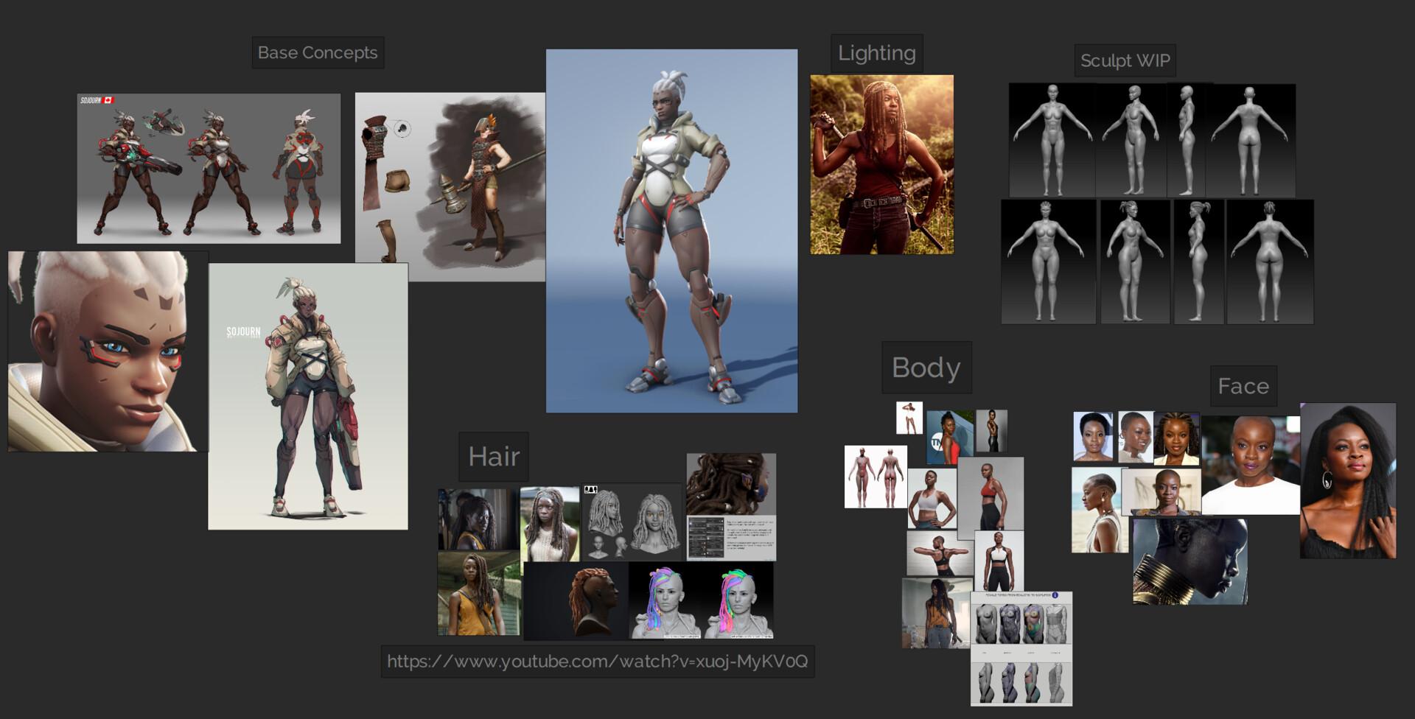The height and width of the screenshot is (719, 1415).
Task: Select the red dress photo on blue backdrop
Action: pos(950,438)
